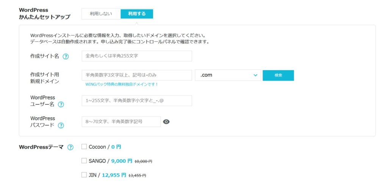Click the SANGO 9,000 円 price label
388x187 pixels.
(122, 161)
